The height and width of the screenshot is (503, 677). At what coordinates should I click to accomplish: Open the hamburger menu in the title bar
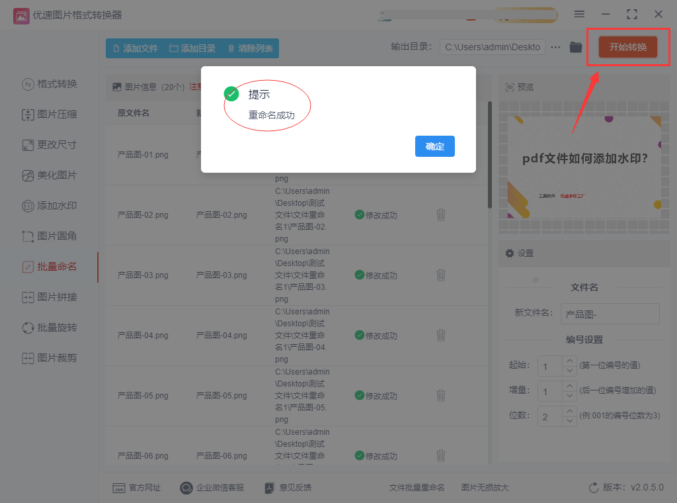tap(579, 15)
